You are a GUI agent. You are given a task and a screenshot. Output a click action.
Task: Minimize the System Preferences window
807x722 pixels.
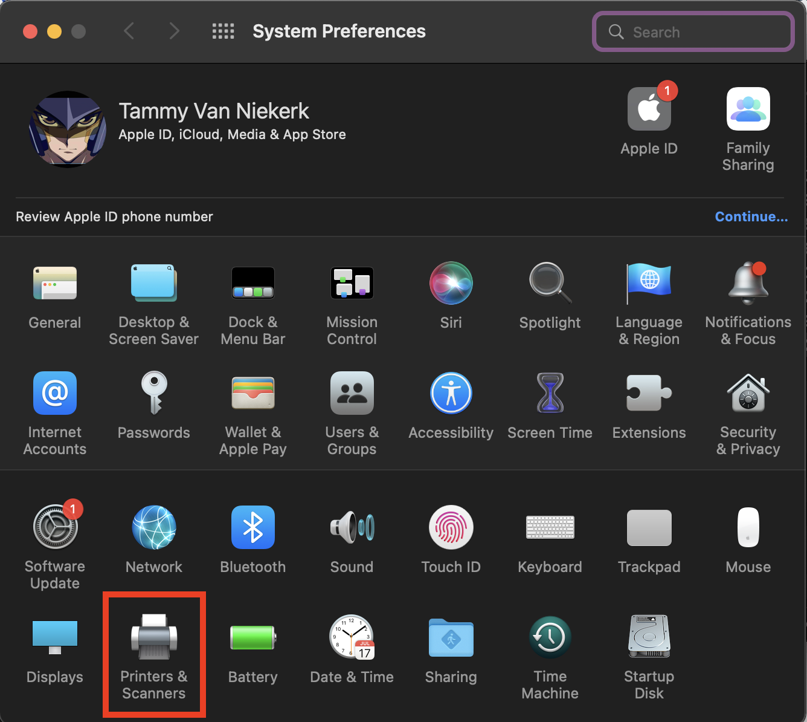coord(54,31)
